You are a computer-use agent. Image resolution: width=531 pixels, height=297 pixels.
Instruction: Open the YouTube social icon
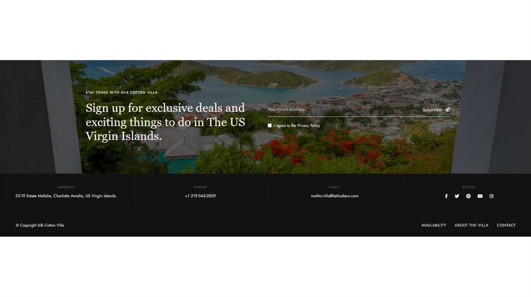click(x=480, y=196)
